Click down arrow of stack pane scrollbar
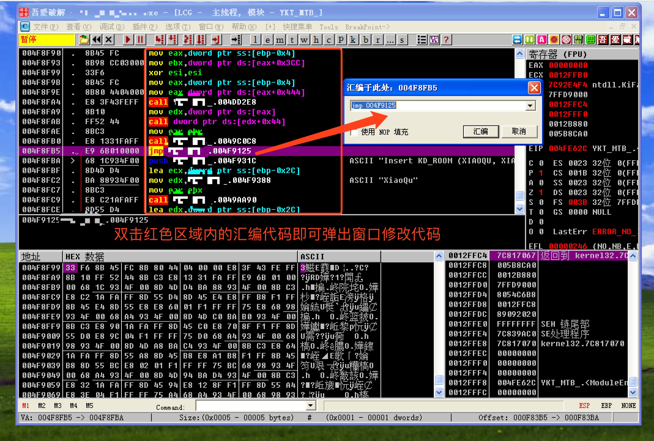Image resolution: width=654 pixels, height=441 pixels. coord(633,392)
